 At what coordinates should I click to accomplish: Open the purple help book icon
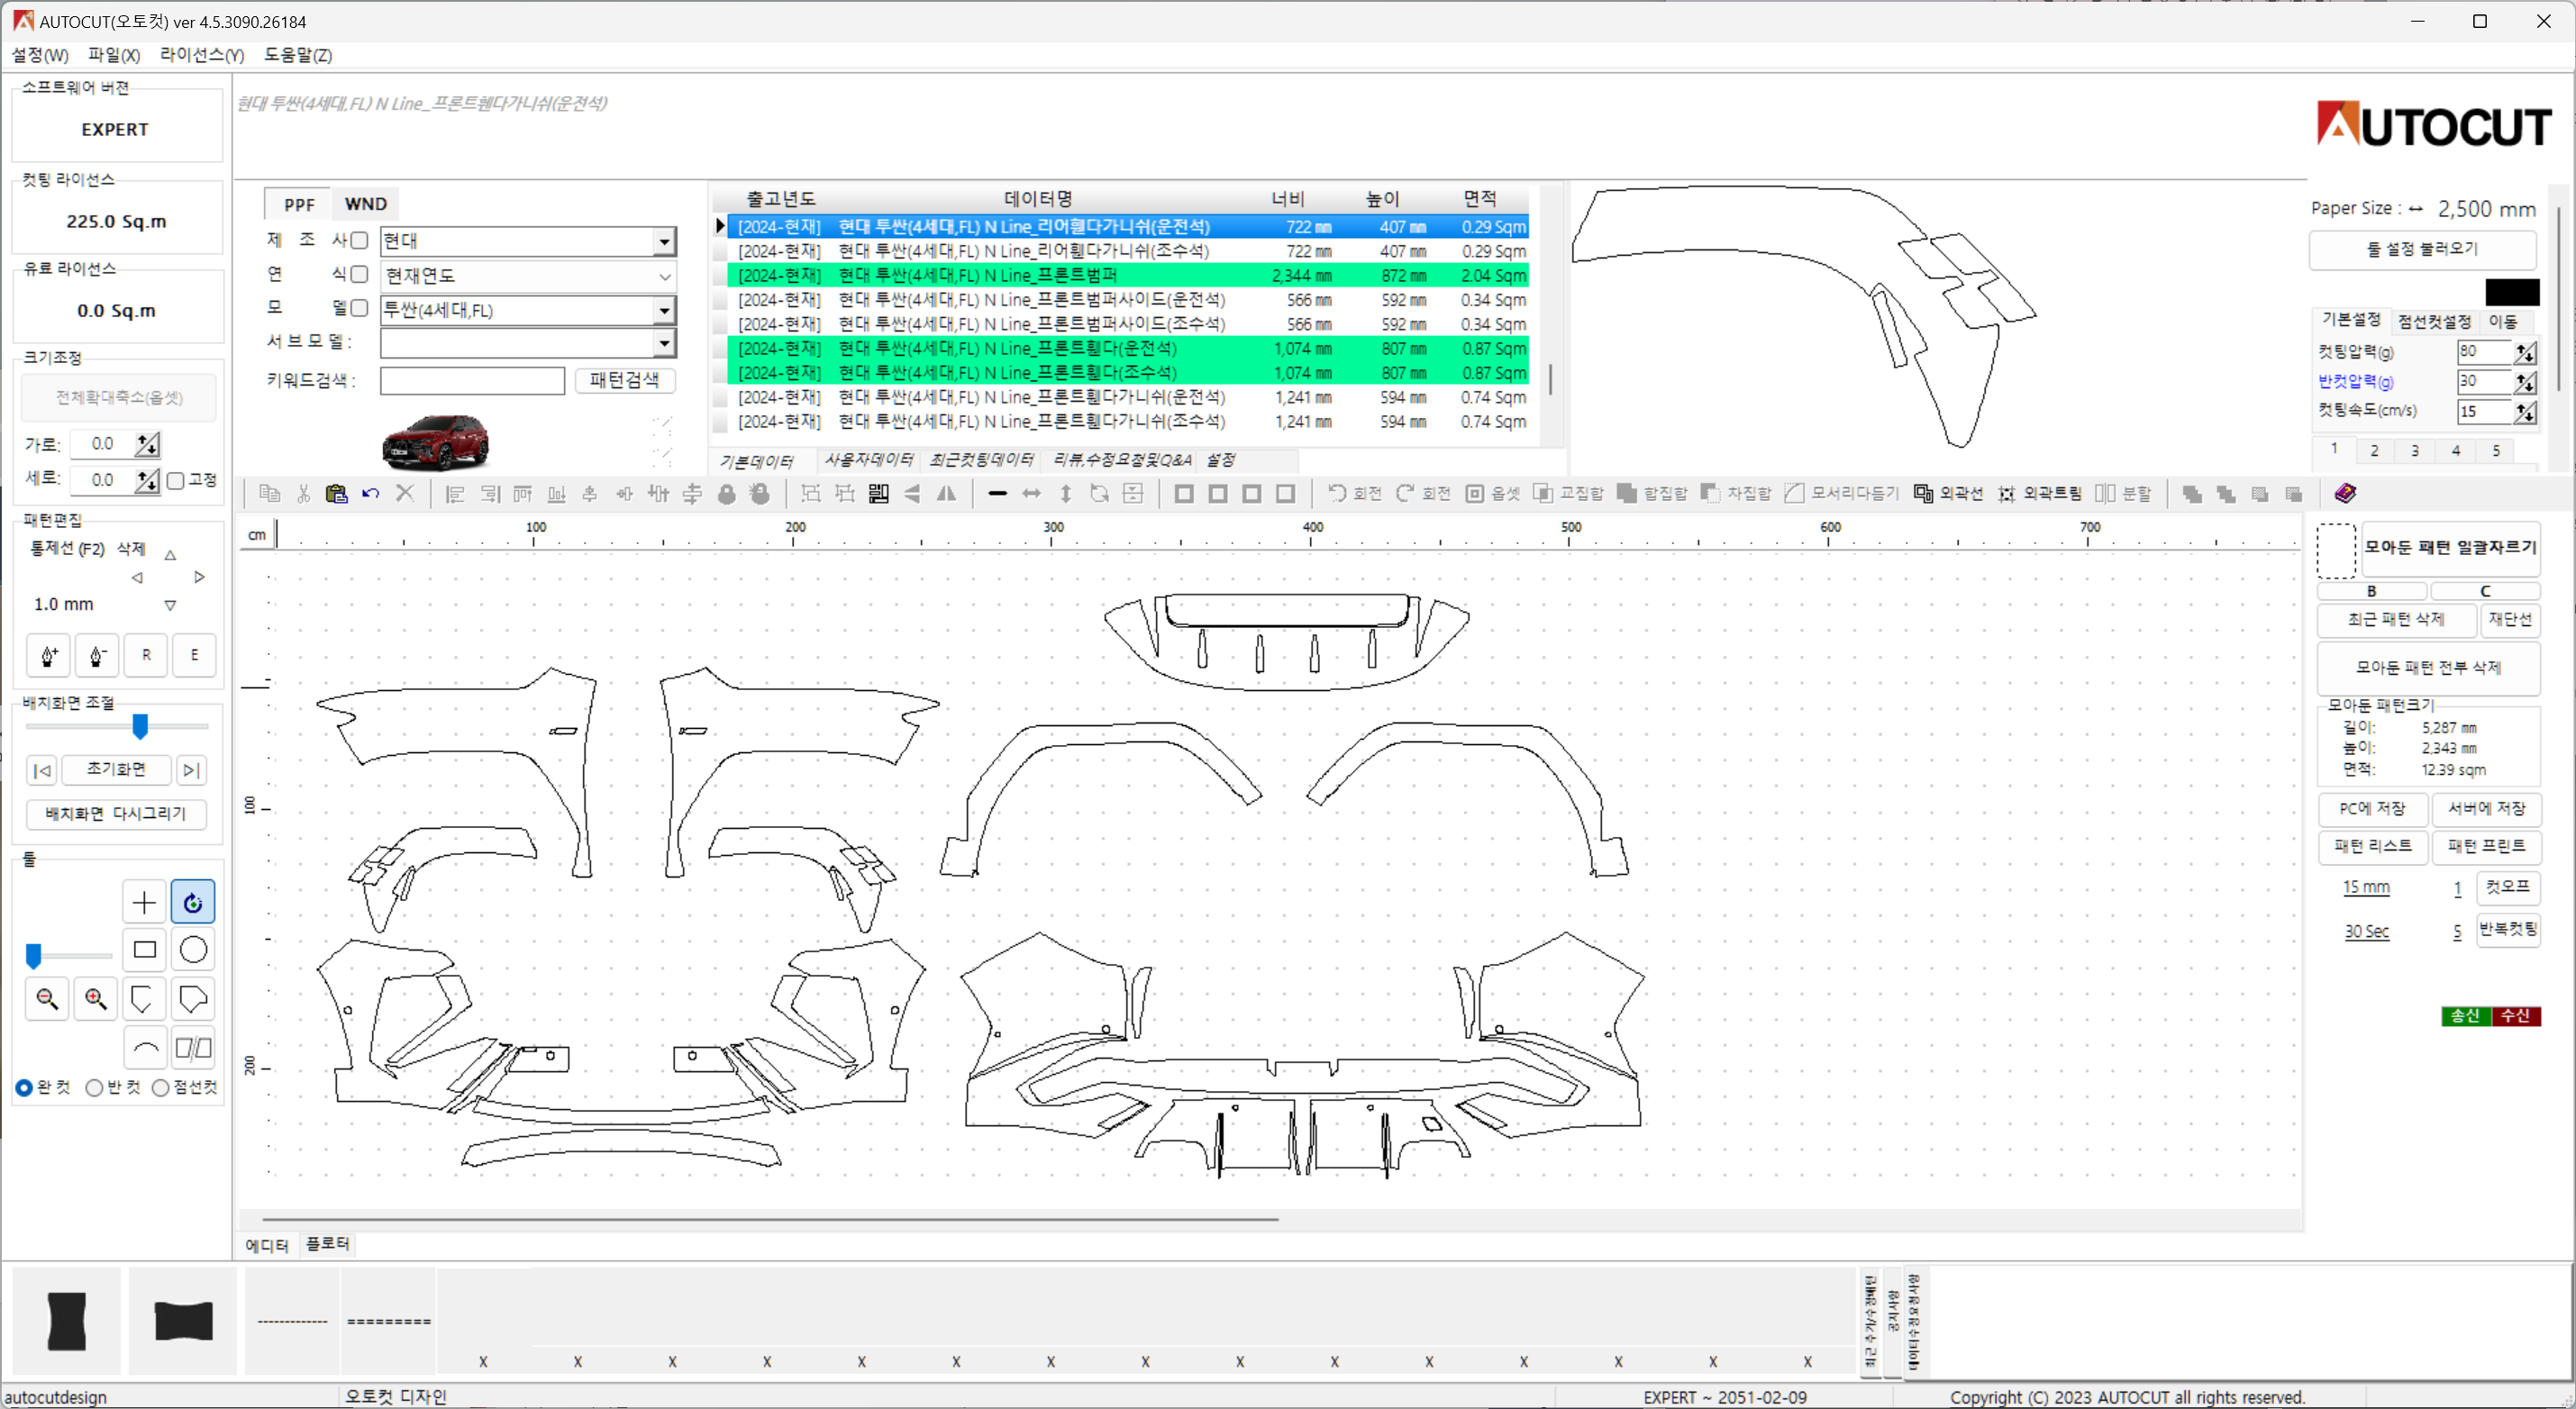point(2345,493)
